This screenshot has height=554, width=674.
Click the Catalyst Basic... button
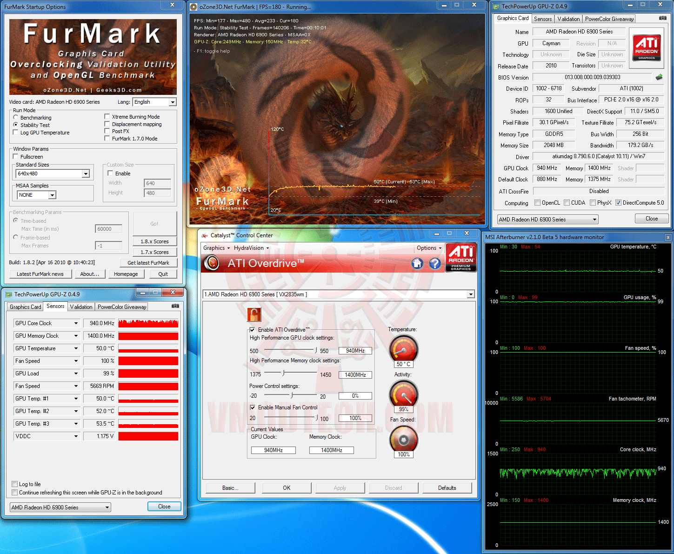(x=230, y=488)
